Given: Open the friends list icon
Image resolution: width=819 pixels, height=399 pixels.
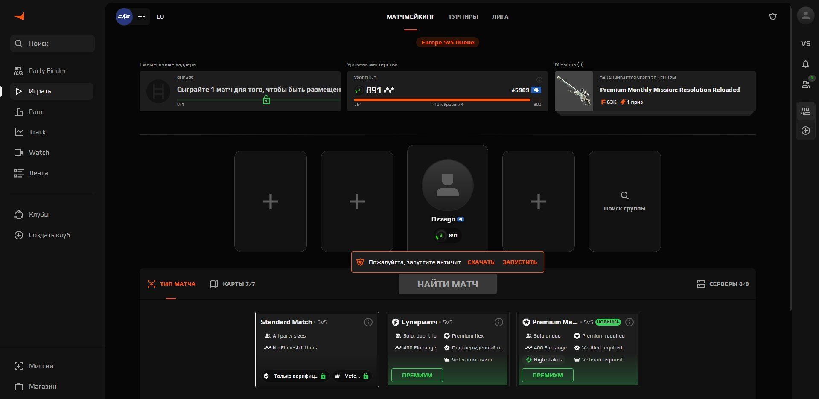Looking at the screenshot, I should (x=805, y=84).
